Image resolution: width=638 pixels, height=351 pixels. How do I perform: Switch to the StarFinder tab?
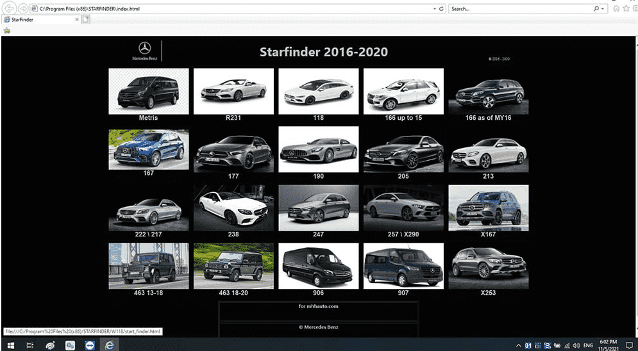point(40,19)
